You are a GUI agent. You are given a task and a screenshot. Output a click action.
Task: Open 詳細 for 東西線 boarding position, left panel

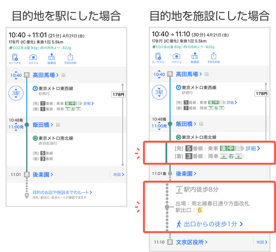(x=87, y=103)
